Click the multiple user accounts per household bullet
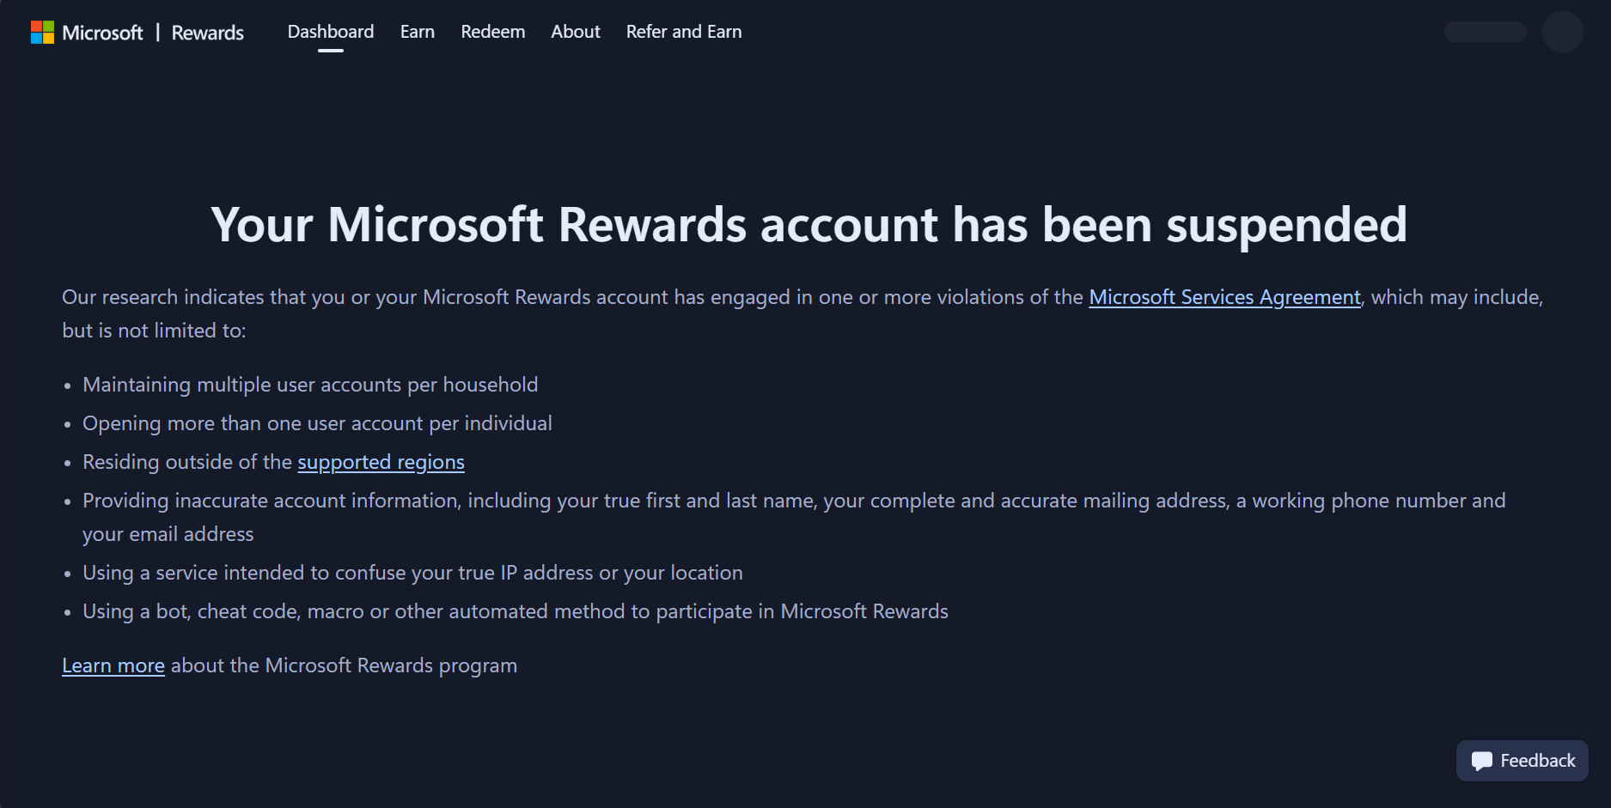This screenshot has height=808, width=1611. 310,385
